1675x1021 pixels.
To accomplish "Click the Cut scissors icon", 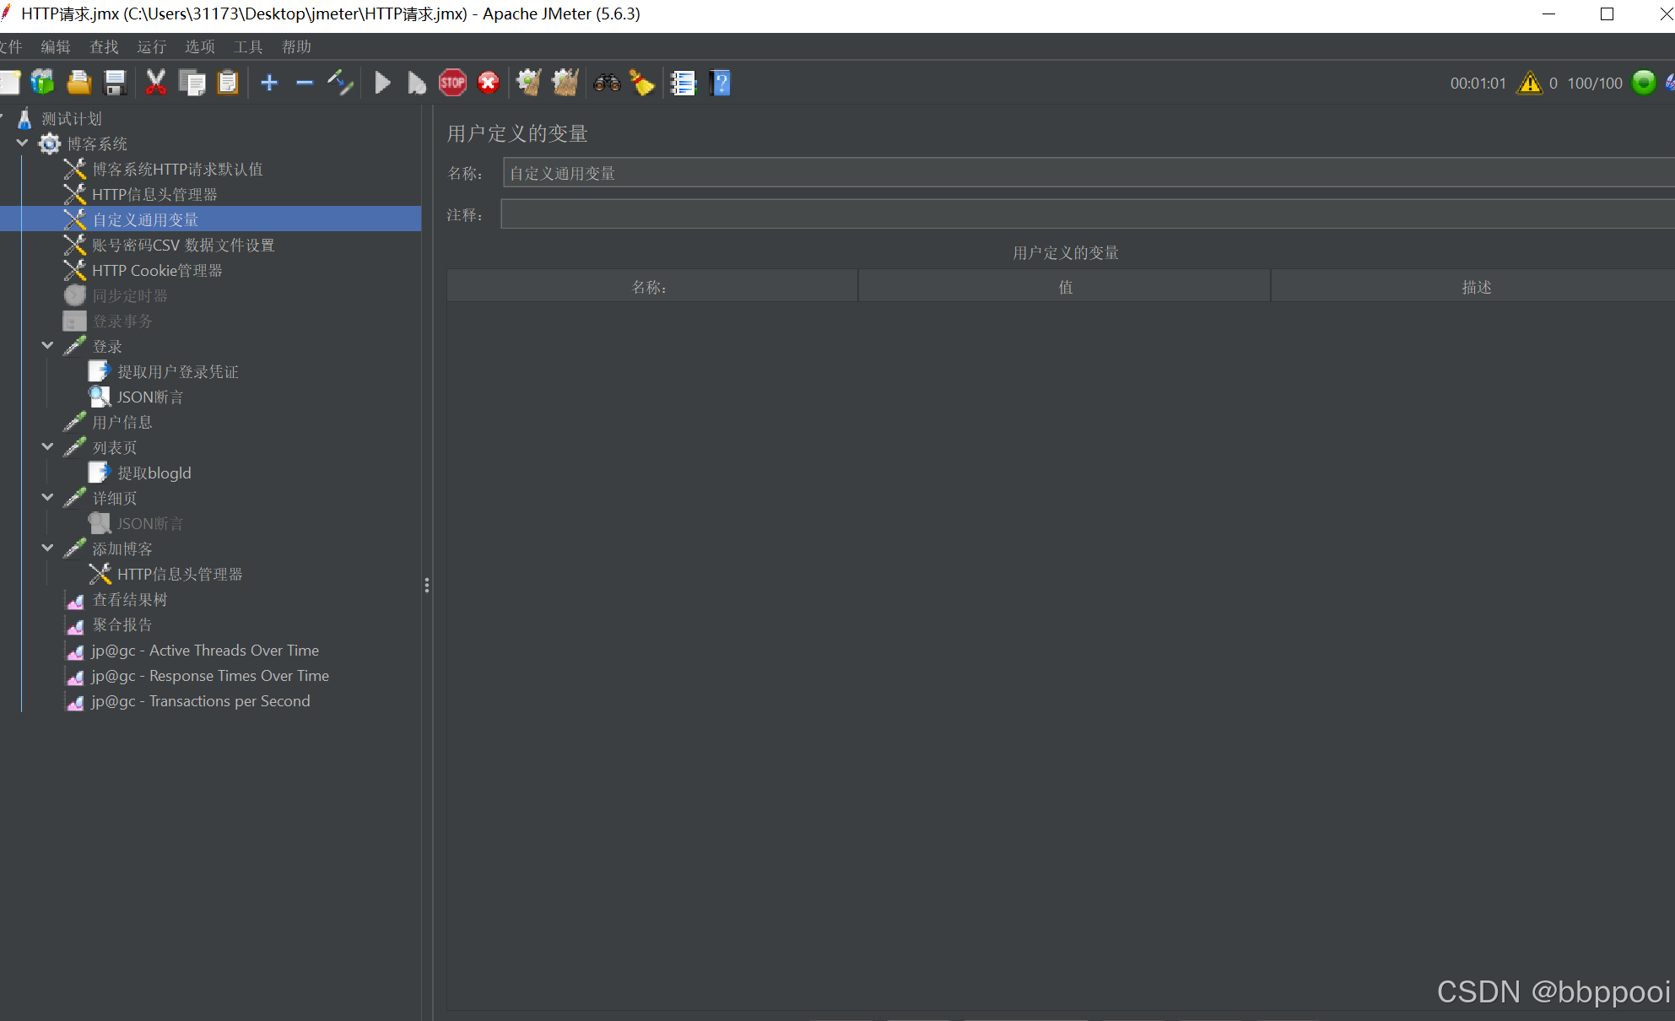I will 156,83.
